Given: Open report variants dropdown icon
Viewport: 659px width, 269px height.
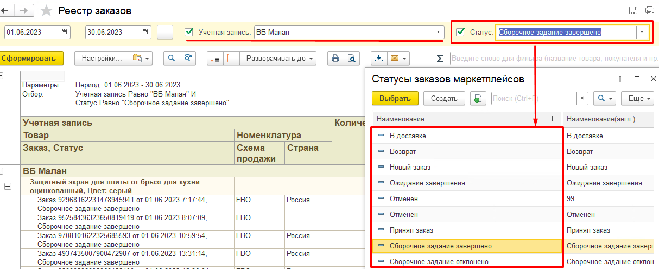Looking at the screenshot, I should click(x=141, y=58).
